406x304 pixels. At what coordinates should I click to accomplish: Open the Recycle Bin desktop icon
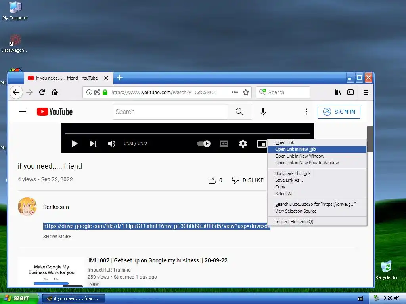click(x=386, y=270)
